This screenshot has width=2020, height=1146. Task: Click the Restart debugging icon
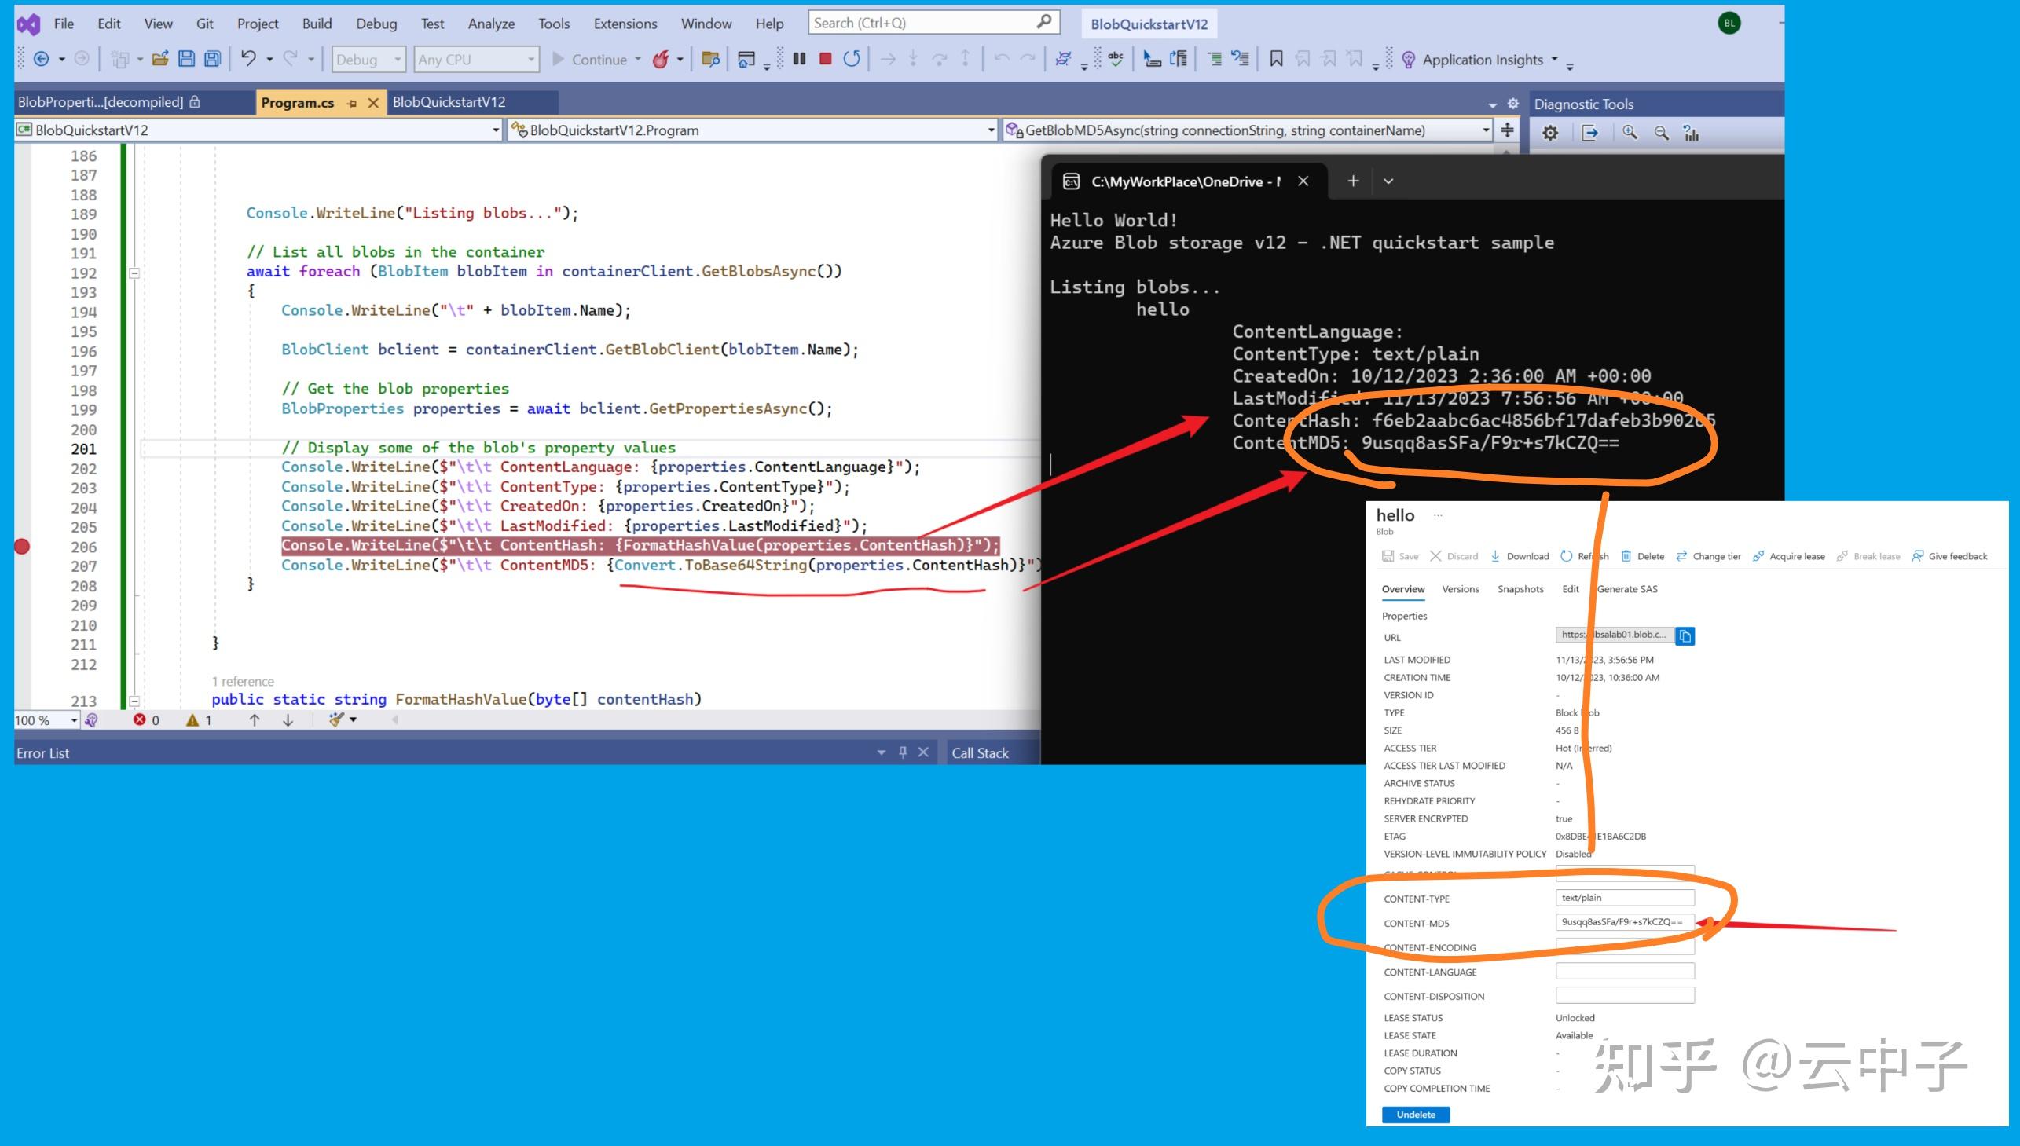tap(852, 58)
